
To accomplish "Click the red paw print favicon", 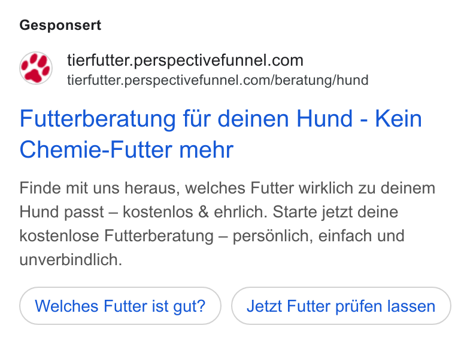I will coord(36,68).
